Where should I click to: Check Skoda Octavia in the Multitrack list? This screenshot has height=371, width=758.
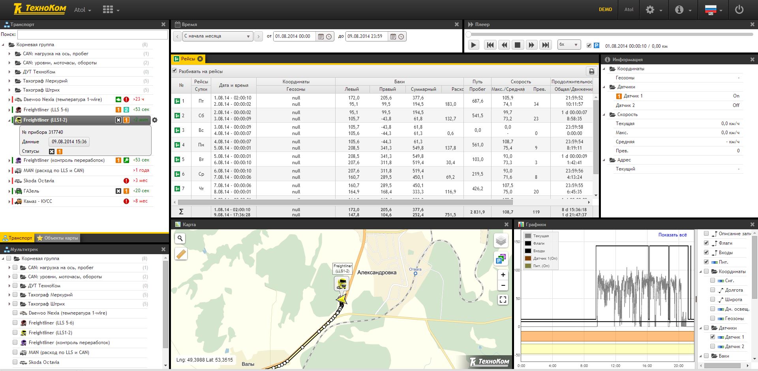tap(15, 362)
